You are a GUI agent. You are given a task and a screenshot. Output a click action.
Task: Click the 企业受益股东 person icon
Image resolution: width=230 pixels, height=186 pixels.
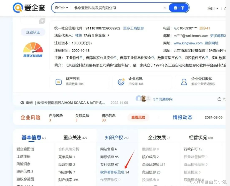(184, 82)
